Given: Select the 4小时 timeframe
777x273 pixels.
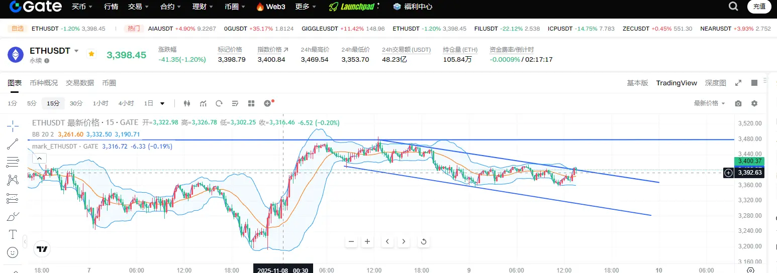Looking at the screenshot, I should (126, 103).
